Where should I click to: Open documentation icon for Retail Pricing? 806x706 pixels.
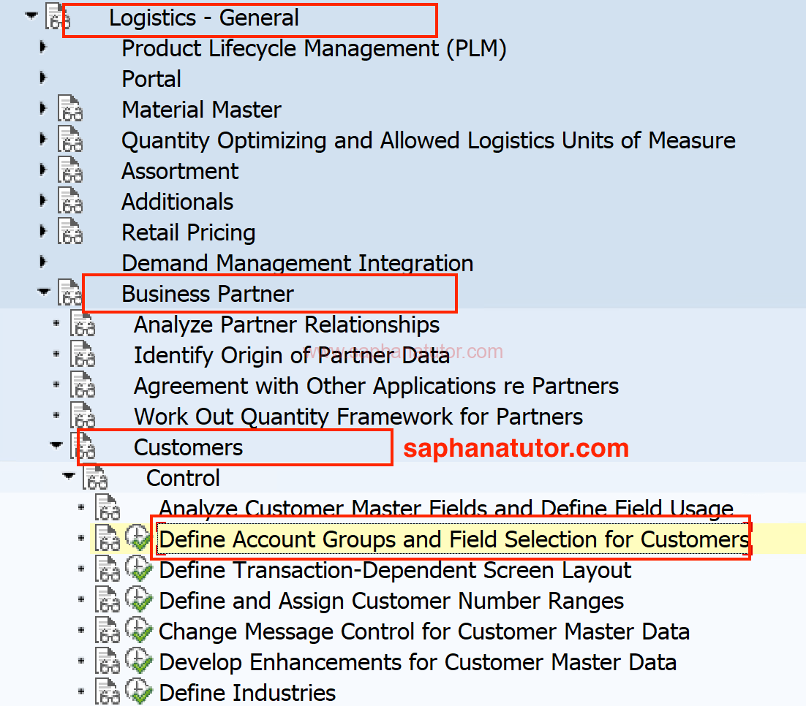[x=70, y=231]
